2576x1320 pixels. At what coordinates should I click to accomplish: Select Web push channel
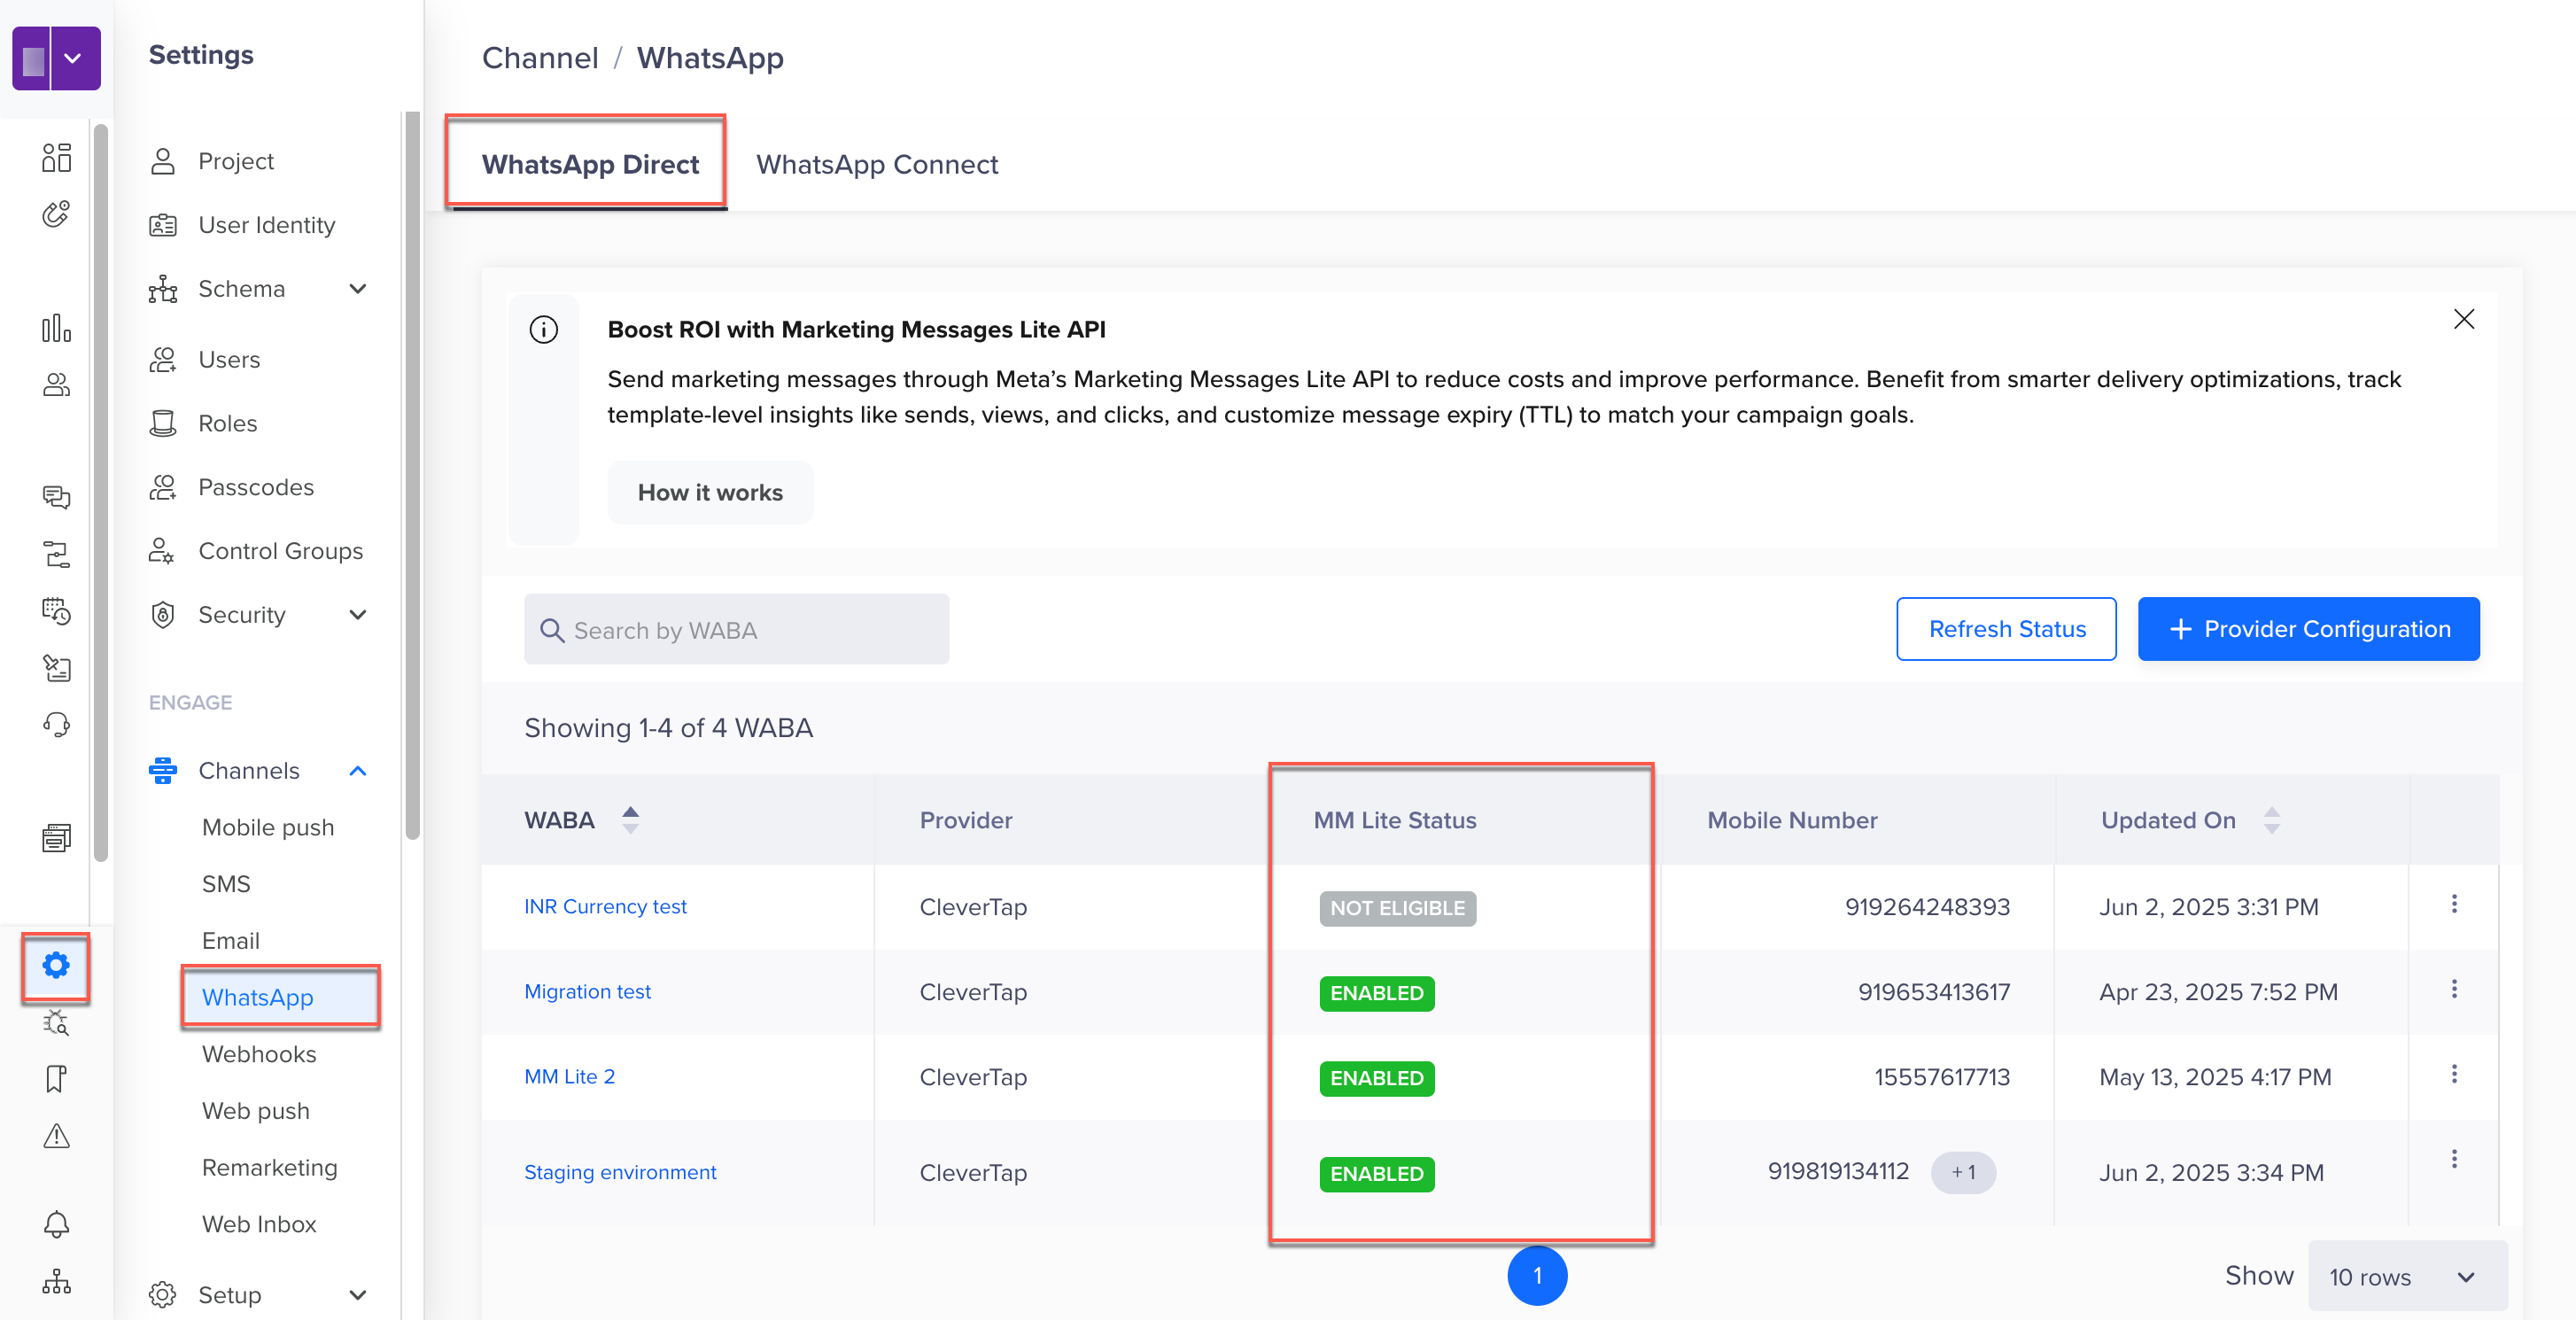[x=256, y=1111]
